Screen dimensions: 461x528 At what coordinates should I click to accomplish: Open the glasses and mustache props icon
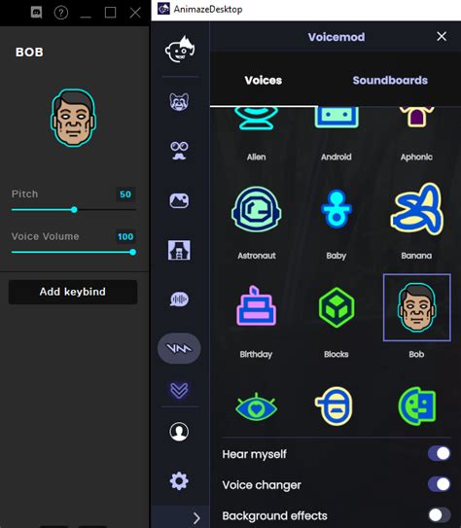tap(179, 151)
